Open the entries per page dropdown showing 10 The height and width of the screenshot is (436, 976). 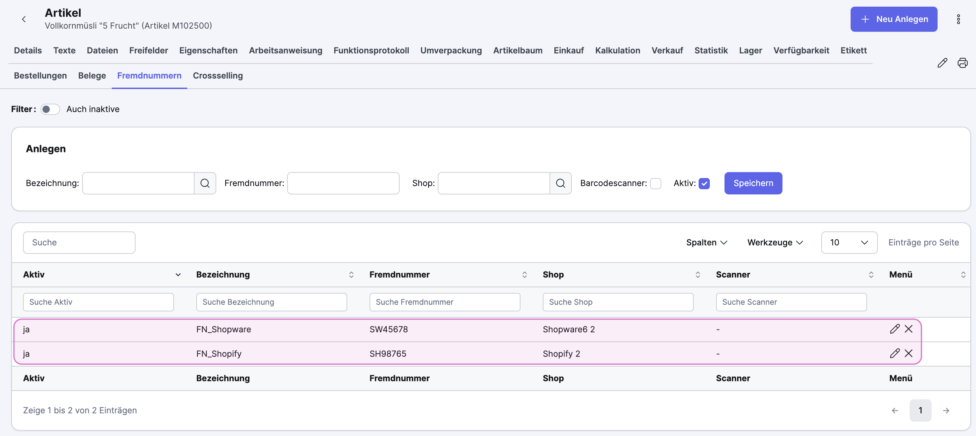pos(849,242)
